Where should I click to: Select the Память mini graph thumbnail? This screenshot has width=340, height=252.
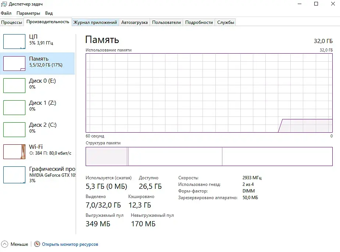14,64
